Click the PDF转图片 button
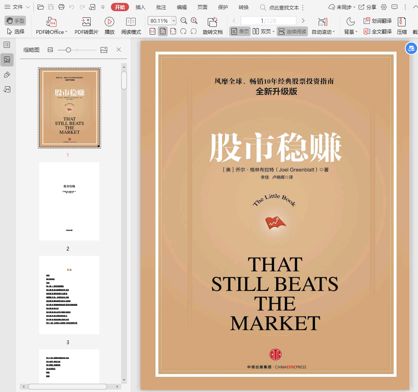 click(87, 26)
